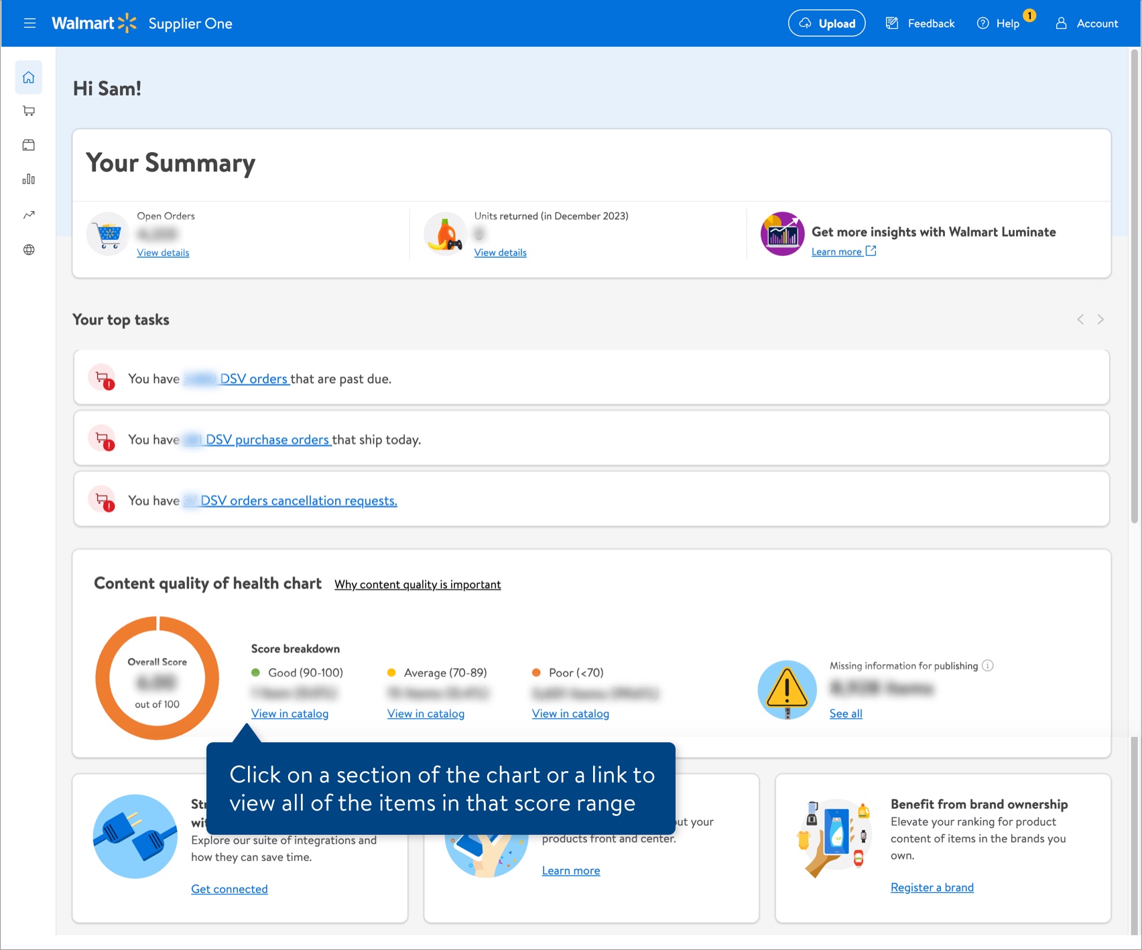Click the Account icon in the header
1142x950 pixels.
click(1061, 23)
